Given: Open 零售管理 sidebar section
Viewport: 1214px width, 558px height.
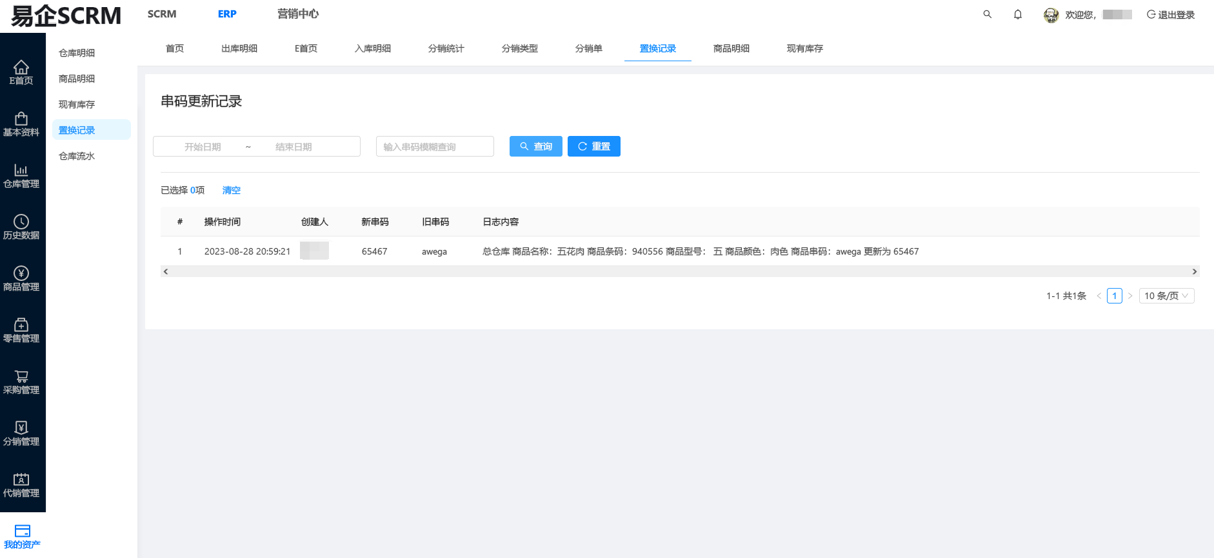Looking at the screenshot, I should [x=21, y=330].
